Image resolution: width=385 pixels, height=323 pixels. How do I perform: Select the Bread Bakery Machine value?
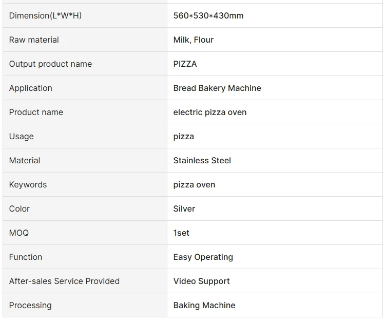click(x=217, y=88)
